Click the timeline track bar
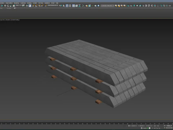173x130 pixels. coord(86,123)
